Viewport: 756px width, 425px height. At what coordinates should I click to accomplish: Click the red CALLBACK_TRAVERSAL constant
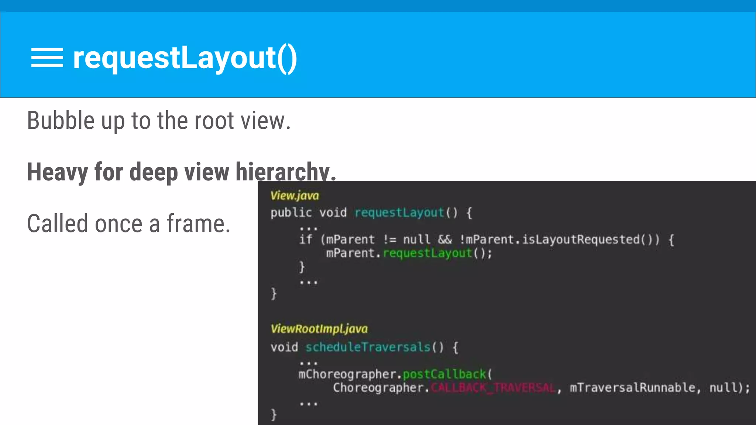tap(493, 388)
